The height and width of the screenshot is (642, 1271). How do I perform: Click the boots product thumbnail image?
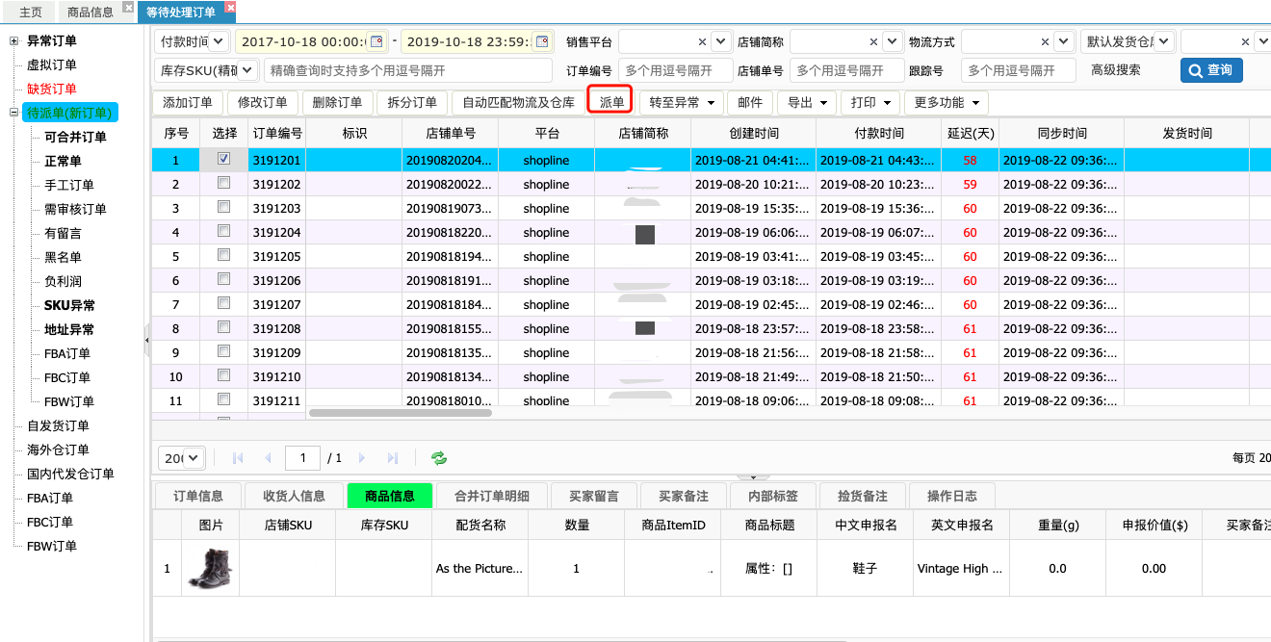coord(210,568)
